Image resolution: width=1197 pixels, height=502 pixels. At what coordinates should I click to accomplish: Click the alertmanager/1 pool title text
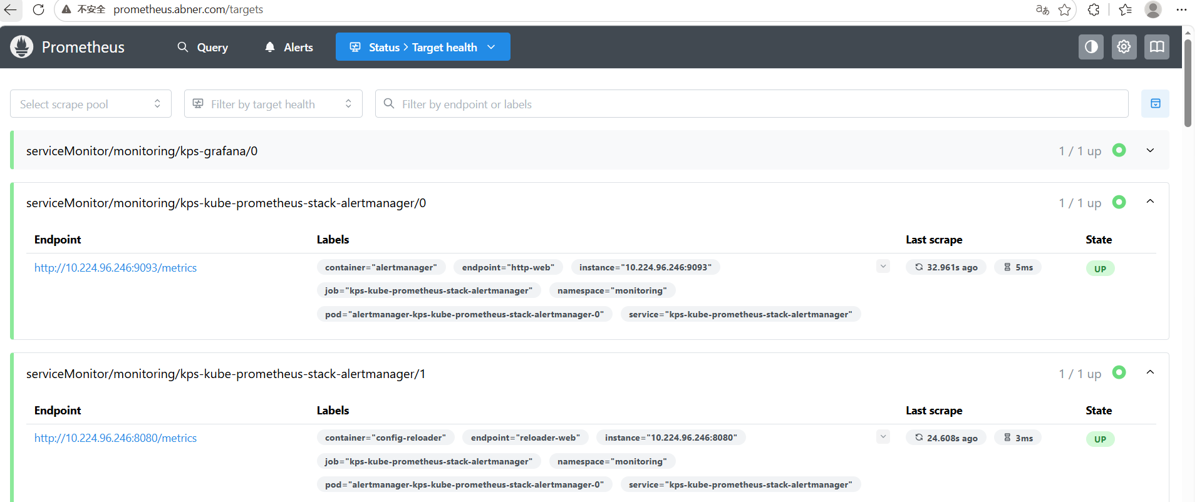coord(225,374)
